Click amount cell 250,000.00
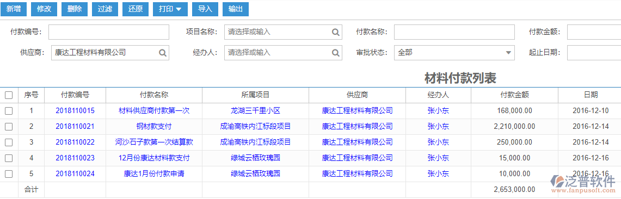Viewport: 621px width, 199px height. 514,142
